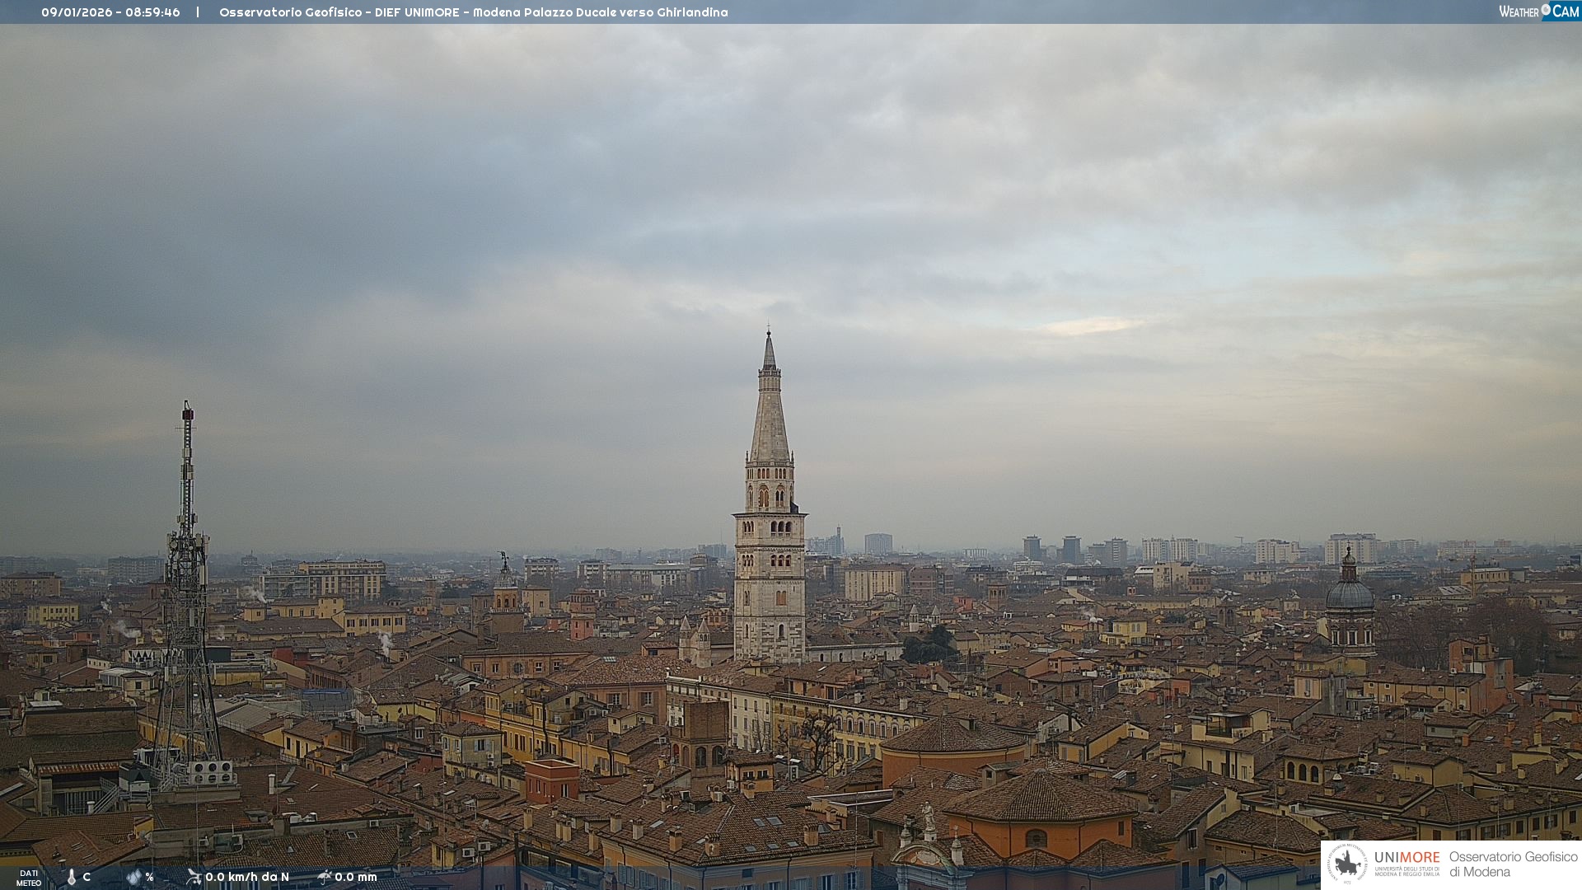Image resolution: width=1582 pixels, height=890 pixels.
Task: Click the % humidity unit label
Action: click(149, 877)
